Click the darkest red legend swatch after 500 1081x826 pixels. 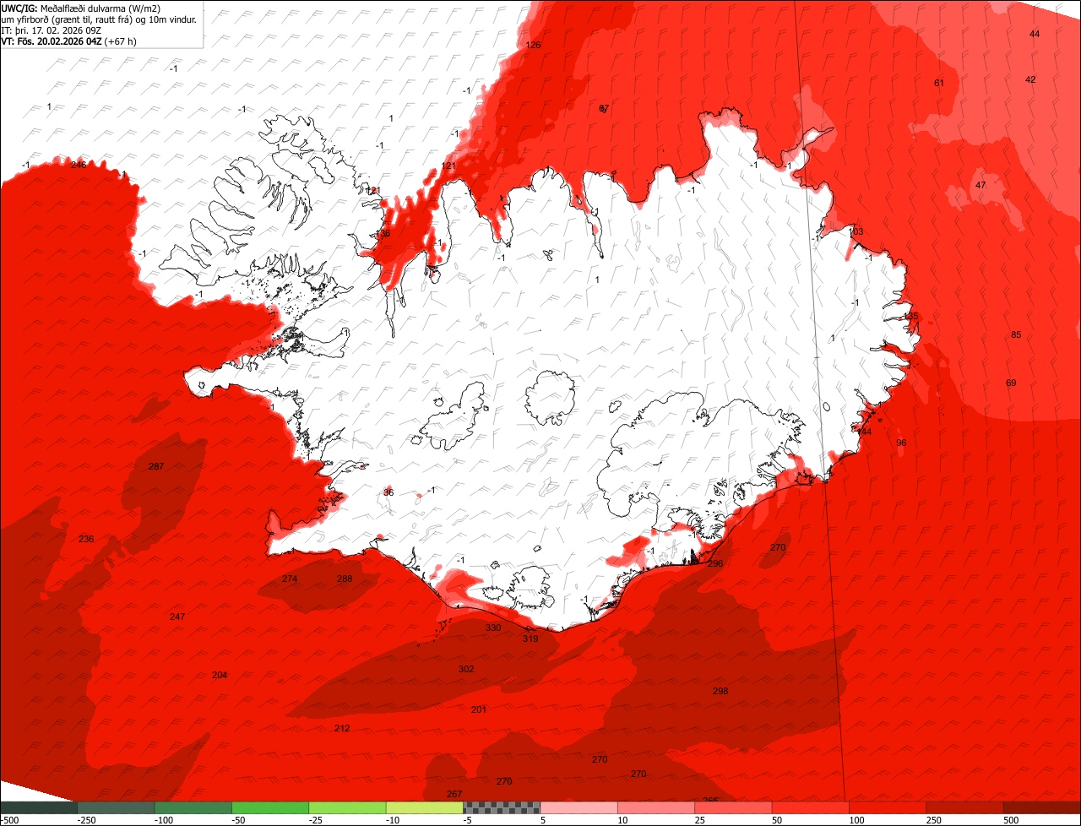(x=1042, y=807)
